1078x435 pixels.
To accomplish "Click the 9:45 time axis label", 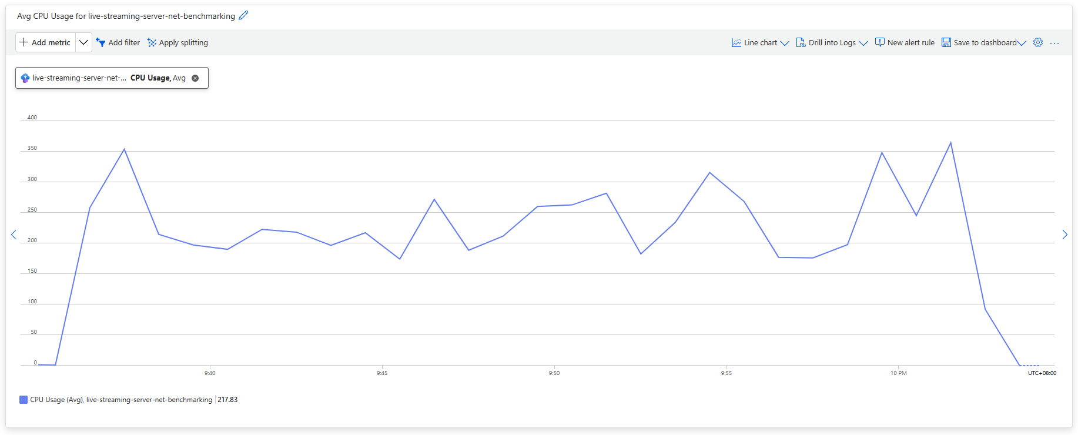I will (x=382, y=373).
